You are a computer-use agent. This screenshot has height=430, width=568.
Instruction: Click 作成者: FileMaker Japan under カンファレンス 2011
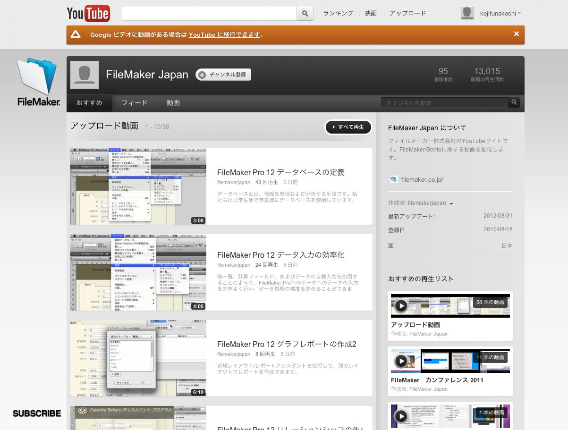(x=419, y=389)
